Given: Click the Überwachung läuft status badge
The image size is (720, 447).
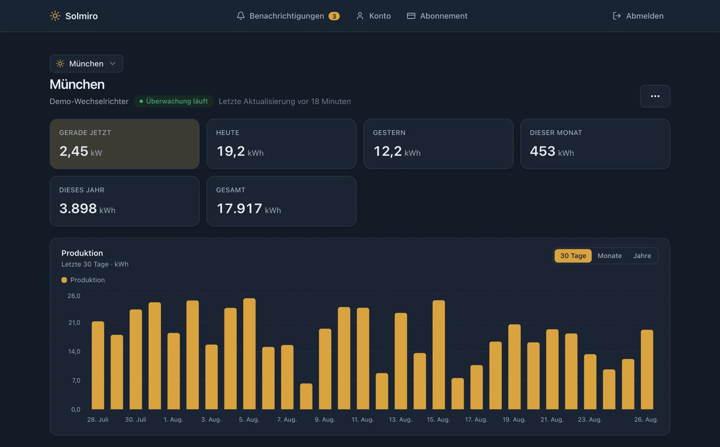Looking at the screenshot, I should point(174,101).
